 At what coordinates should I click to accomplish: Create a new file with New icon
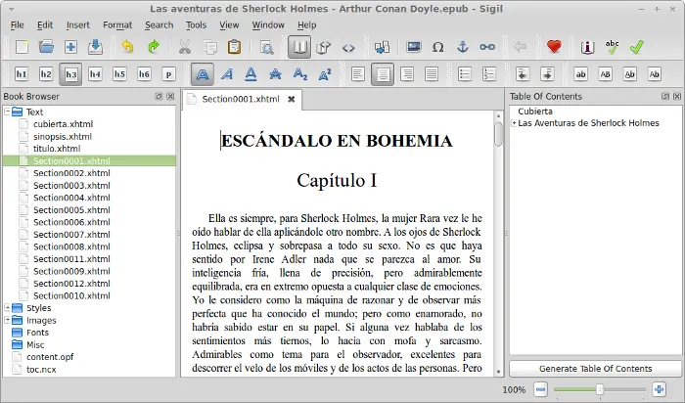tap(22, 47)
